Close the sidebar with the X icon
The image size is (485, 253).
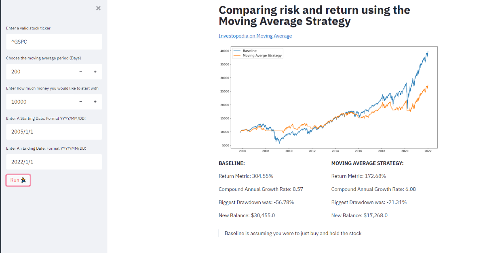point(98,8)
